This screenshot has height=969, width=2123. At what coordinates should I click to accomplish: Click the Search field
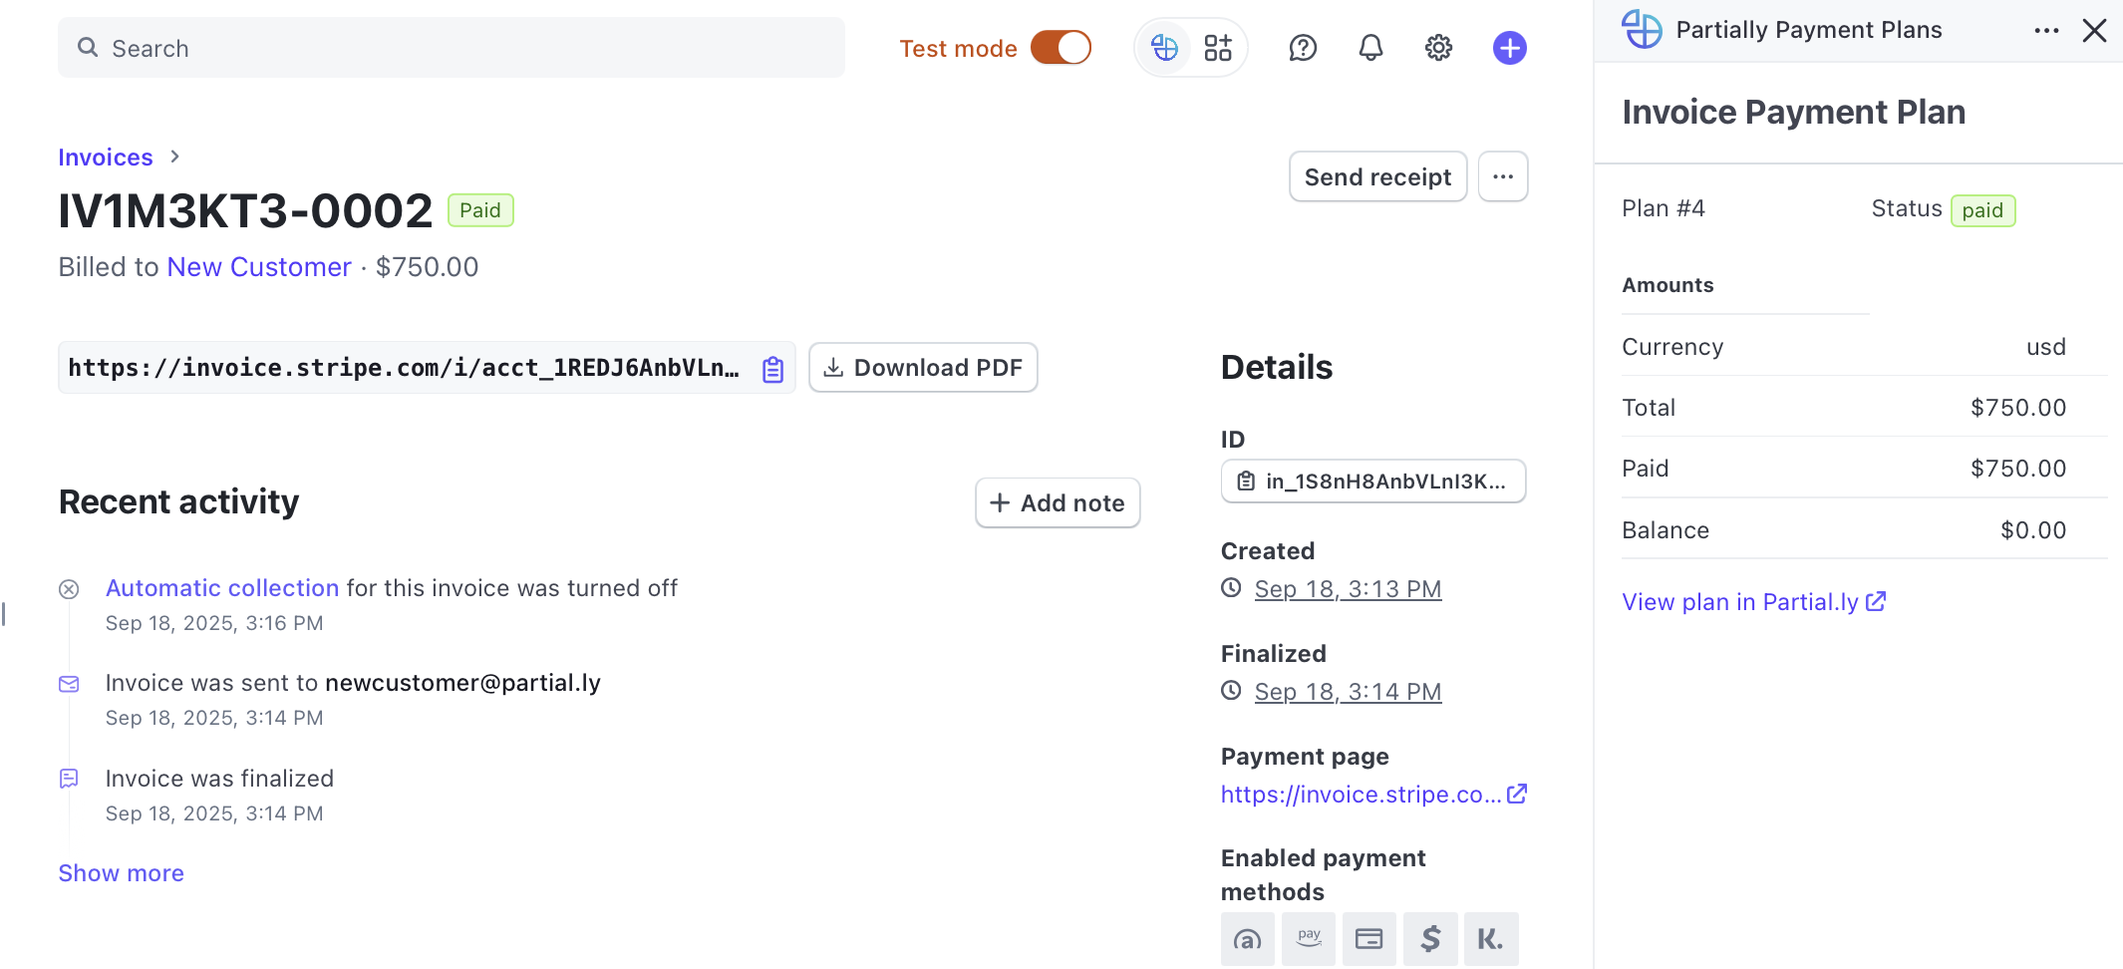[x=451, y=48]
